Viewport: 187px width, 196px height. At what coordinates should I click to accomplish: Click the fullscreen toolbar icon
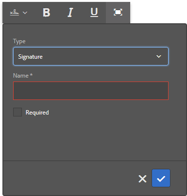point(118,13)
